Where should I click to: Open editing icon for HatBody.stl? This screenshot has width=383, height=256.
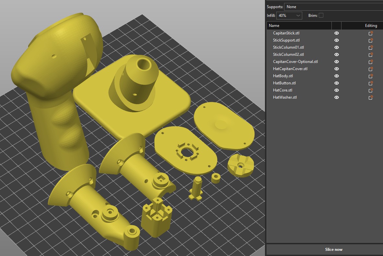pos(371,76)
